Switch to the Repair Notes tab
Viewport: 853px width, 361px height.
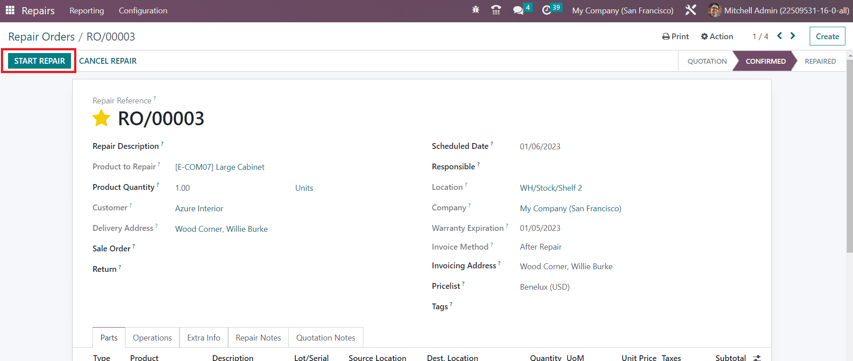[258, 338]
